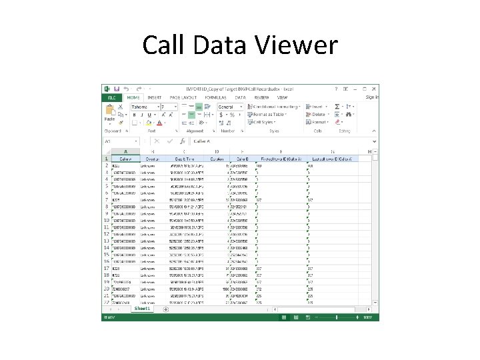Click Merge & Center icon
The image size is (480, 360).
(207, 115)
